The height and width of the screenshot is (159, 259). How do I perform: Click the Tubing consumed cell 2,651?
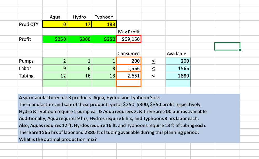129,76
